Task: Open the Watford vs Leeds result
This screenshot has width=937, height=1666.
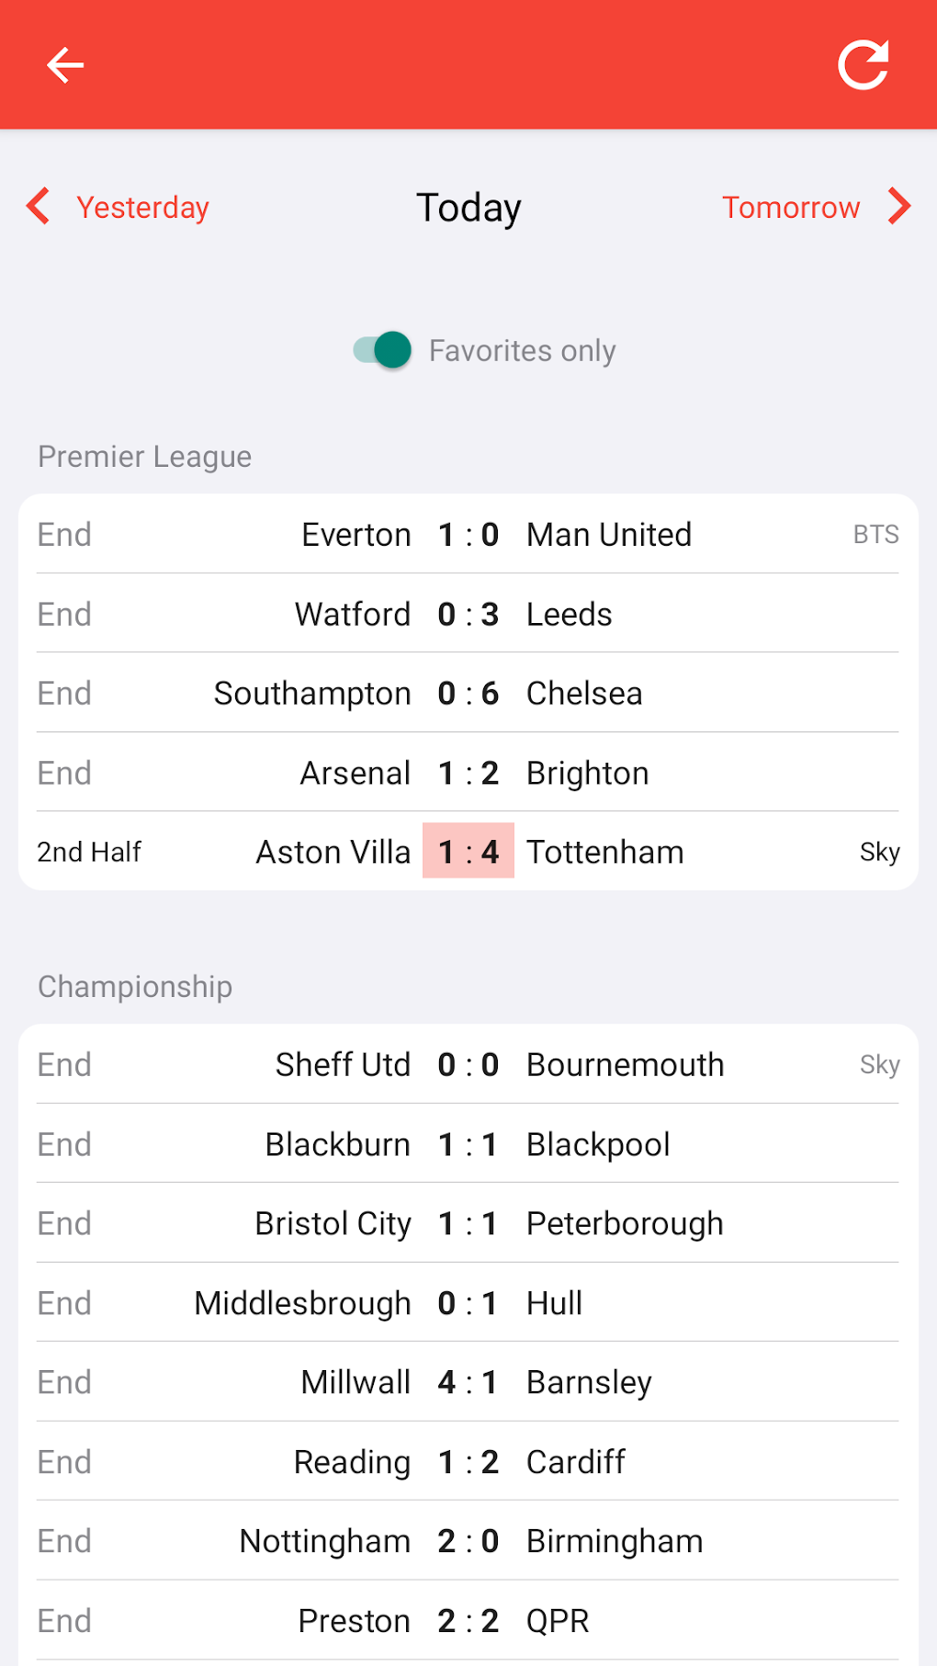Action: click(x=468, y=614)
